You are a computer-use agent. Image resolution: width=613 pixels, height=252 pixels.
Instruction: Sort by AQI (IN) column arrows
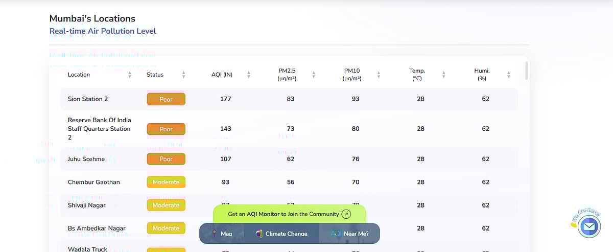pyautogui.click(x=249, y=75)
